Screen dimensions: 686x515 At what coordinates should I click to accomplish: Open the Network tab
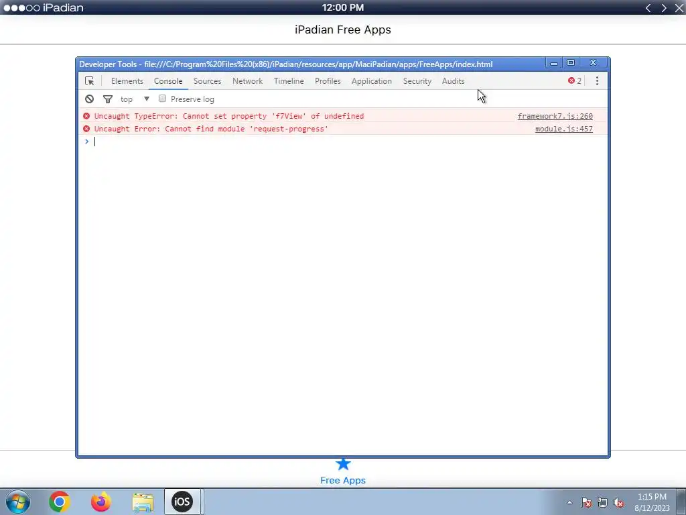pos(248,81)
